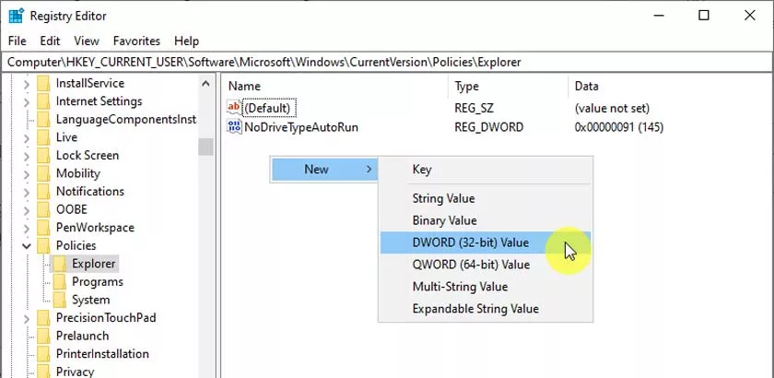The height and width of the screenshot is (378, 774).
Task: Choose QWORD (64-bit) Value
Action: (486, 265)
